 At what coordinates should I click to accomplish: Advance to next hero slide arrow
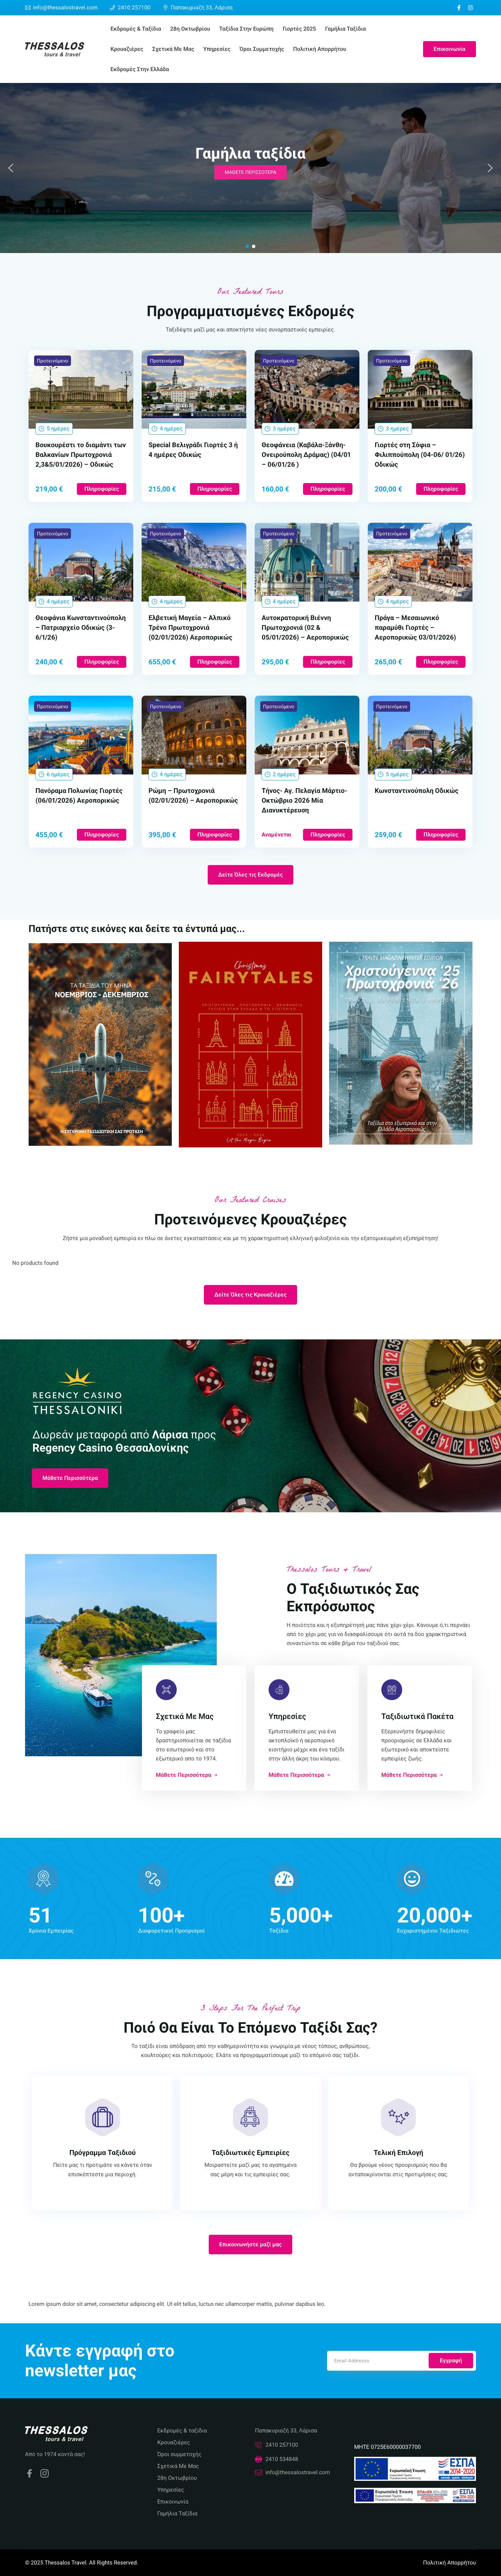click(x=489, y=168)
